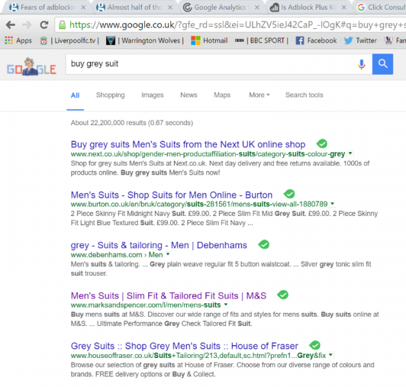Click the Google doodle logo
This screenshot has width=406, height=387.
point(32,66)
